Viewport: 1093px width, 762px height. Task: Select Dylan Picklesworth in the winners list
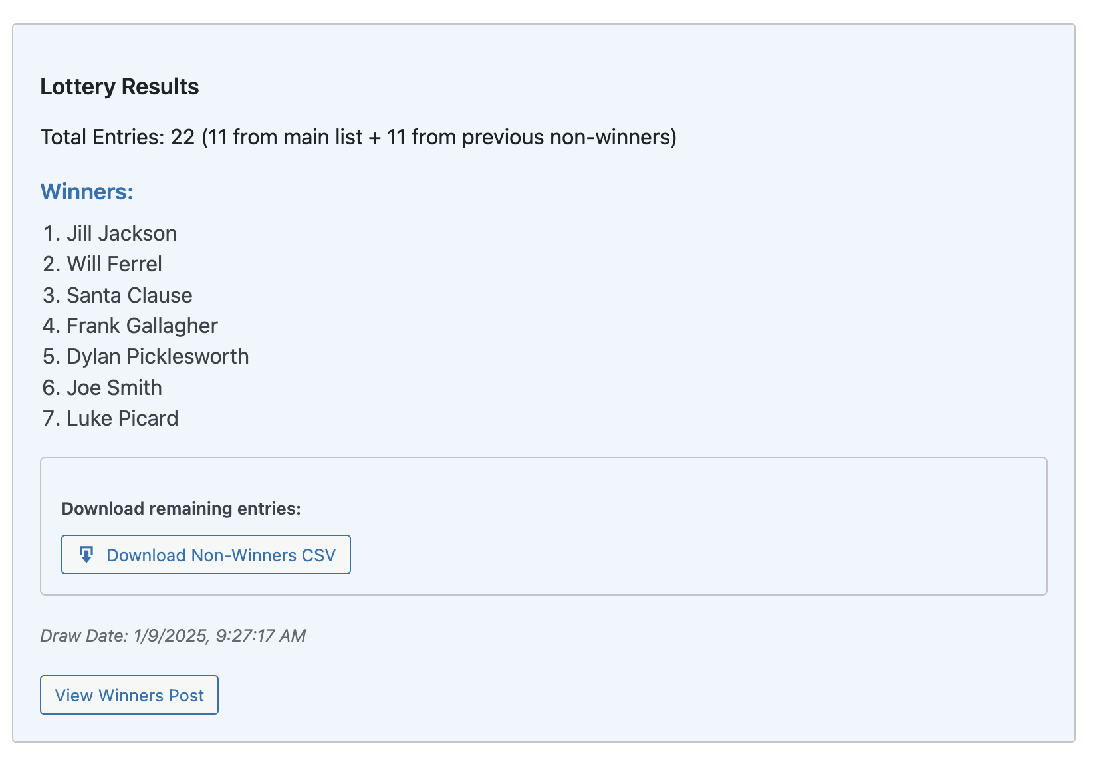[x=158, y=356]
